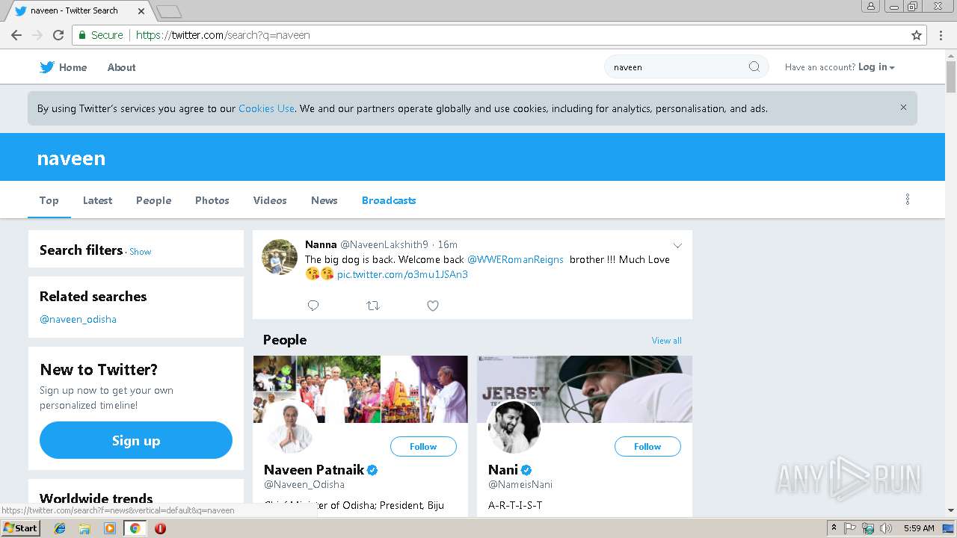Open related search @naveen_odisha
This screenshot has height=538, width=957.
tap(78, 319)
